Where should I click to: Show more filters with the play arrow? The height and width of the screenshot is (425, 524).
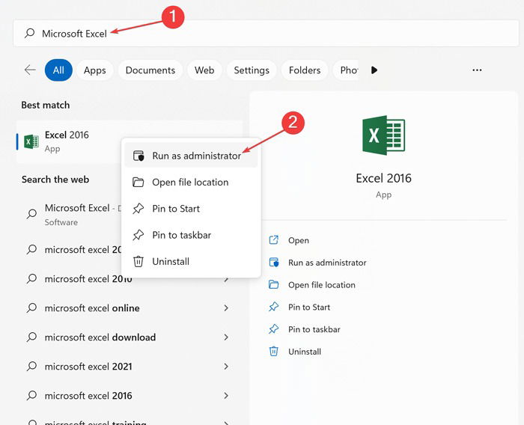(374, 70)
